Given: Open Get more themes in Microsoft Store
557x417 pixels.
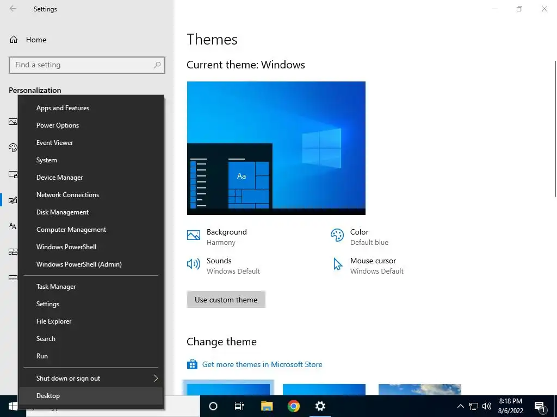Looking at the screenshot, I should pyautogui.click(x=262, y=364).
